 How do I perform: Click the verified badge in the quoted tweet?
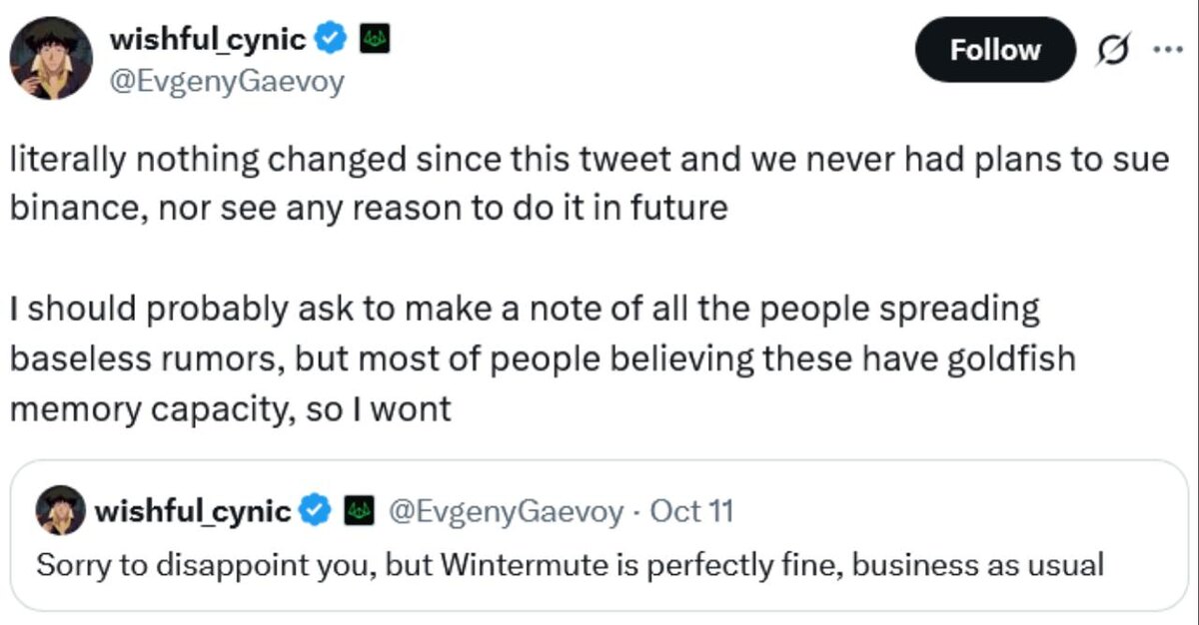click(x=317, y=512)
